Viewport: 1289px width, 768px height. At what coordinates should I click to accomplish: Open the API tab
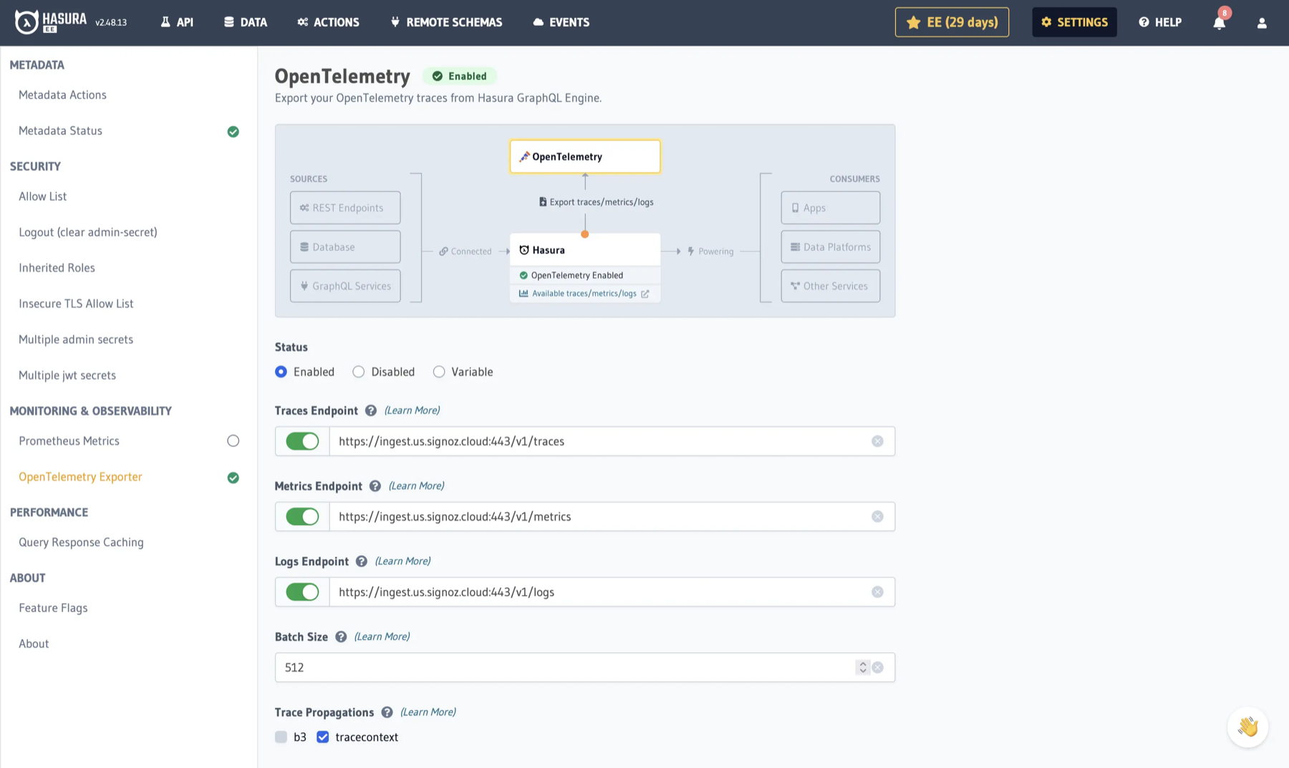coord(177,22)
